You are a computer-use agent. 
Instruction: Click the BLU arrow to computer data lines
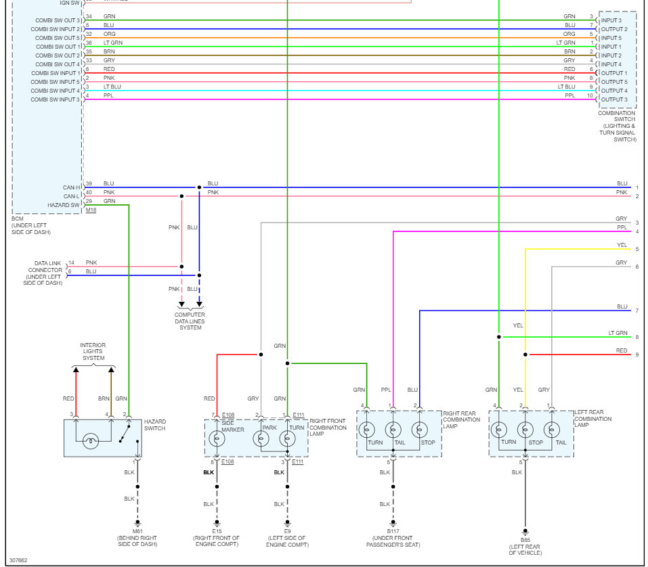(199, 304)
